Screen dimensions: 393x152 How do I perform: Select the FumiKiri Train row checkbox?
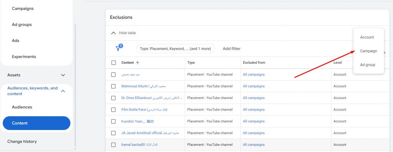(114, 121)
